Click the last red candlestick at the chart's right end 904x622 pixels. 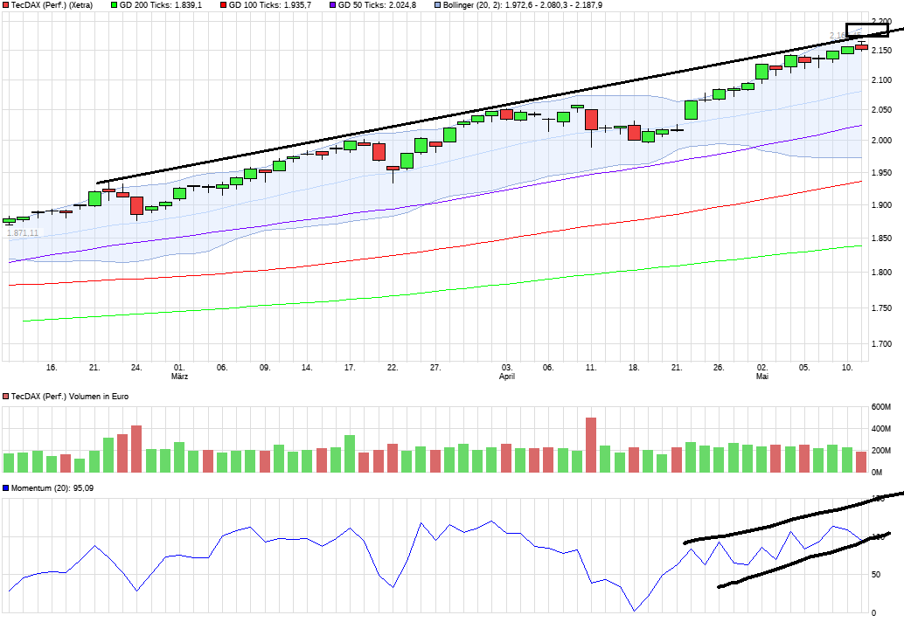pos(861,47)
